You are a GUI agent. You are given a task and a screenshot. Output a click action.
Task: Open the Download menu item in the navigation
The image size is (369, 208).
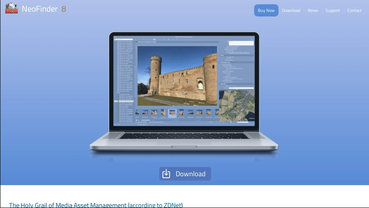291,11
